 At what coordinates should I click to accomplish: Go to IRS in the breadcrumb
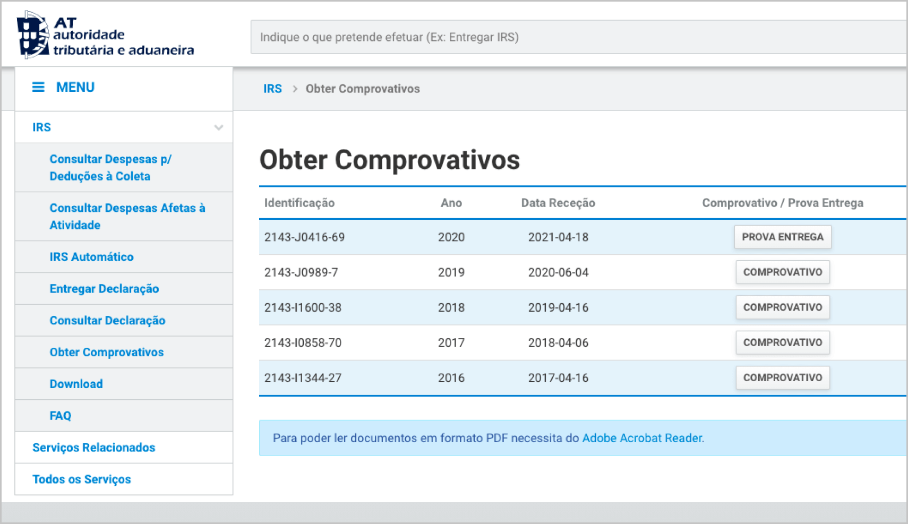[272, 89]
